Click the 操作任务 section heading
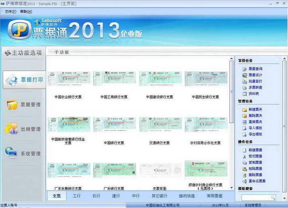Viewport: 288px width, 208px height. (245, 142)
